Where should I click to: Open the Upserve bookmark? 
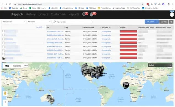(x=42, y=8)
